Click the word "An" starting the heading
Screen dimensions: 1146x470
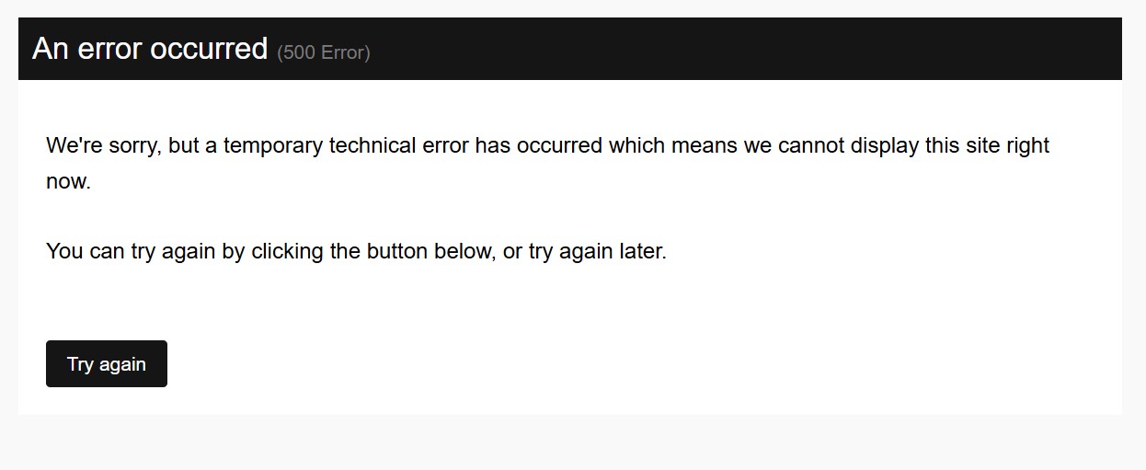click(51, 49)
